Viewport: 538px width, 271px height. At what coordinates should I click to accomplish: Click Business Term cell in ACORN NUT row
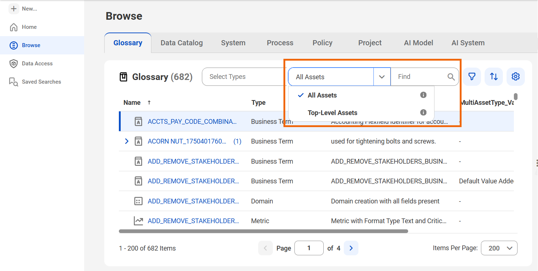pyautogui.click(x=272, y=141)
